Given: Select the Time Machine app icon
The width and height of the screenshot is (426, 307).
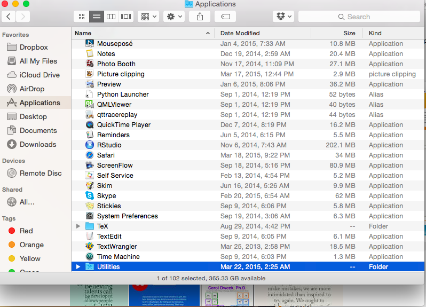Looking at the screenshot, I should point(90,256).
